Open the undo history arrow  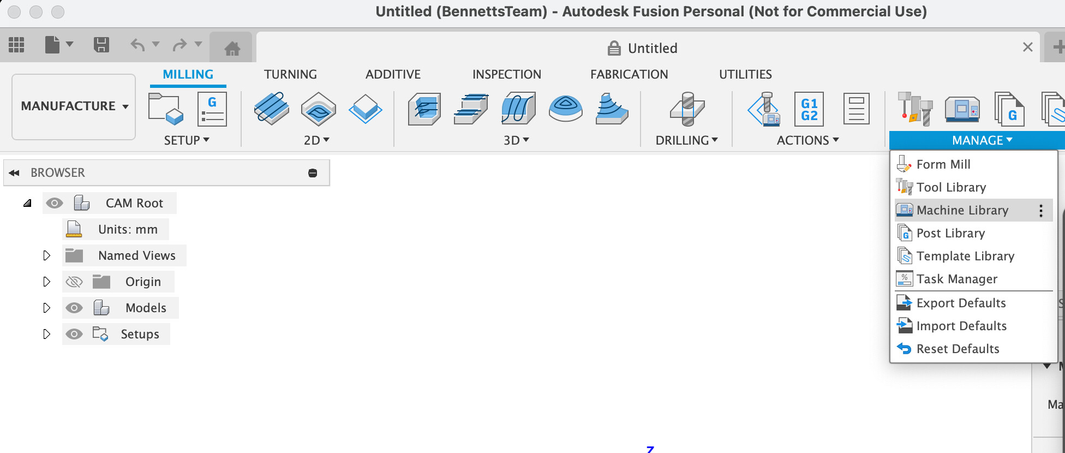coord(155,44)
